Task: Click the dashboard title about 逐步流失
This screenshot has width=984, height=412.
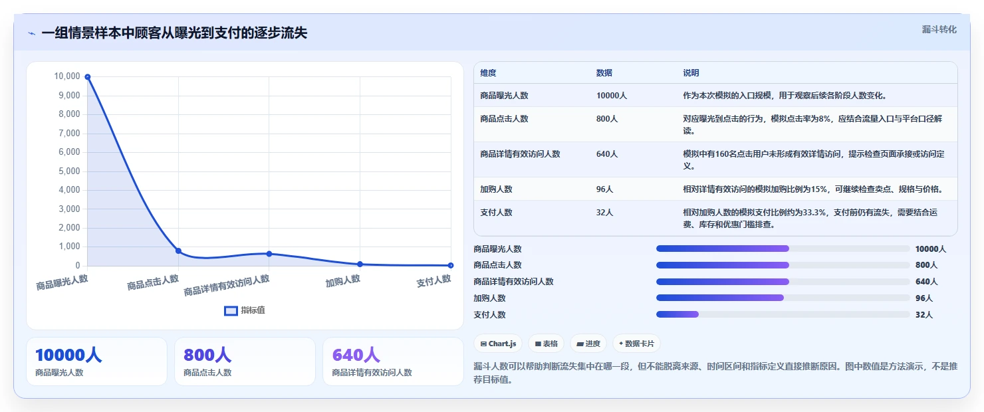Action: pos(174,33)
